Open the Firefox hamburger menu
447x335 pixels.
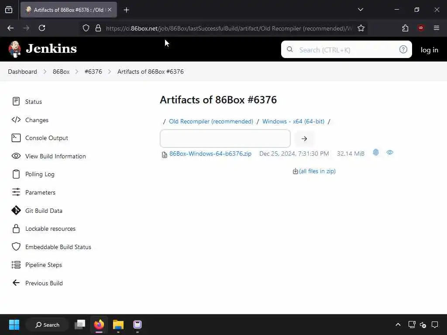436,28
